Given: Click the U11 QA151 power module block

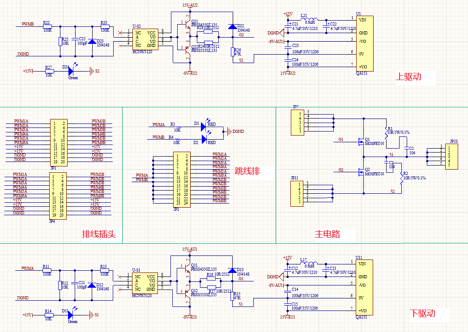Looking at the screenshot, I should click(x=365, y=288).
